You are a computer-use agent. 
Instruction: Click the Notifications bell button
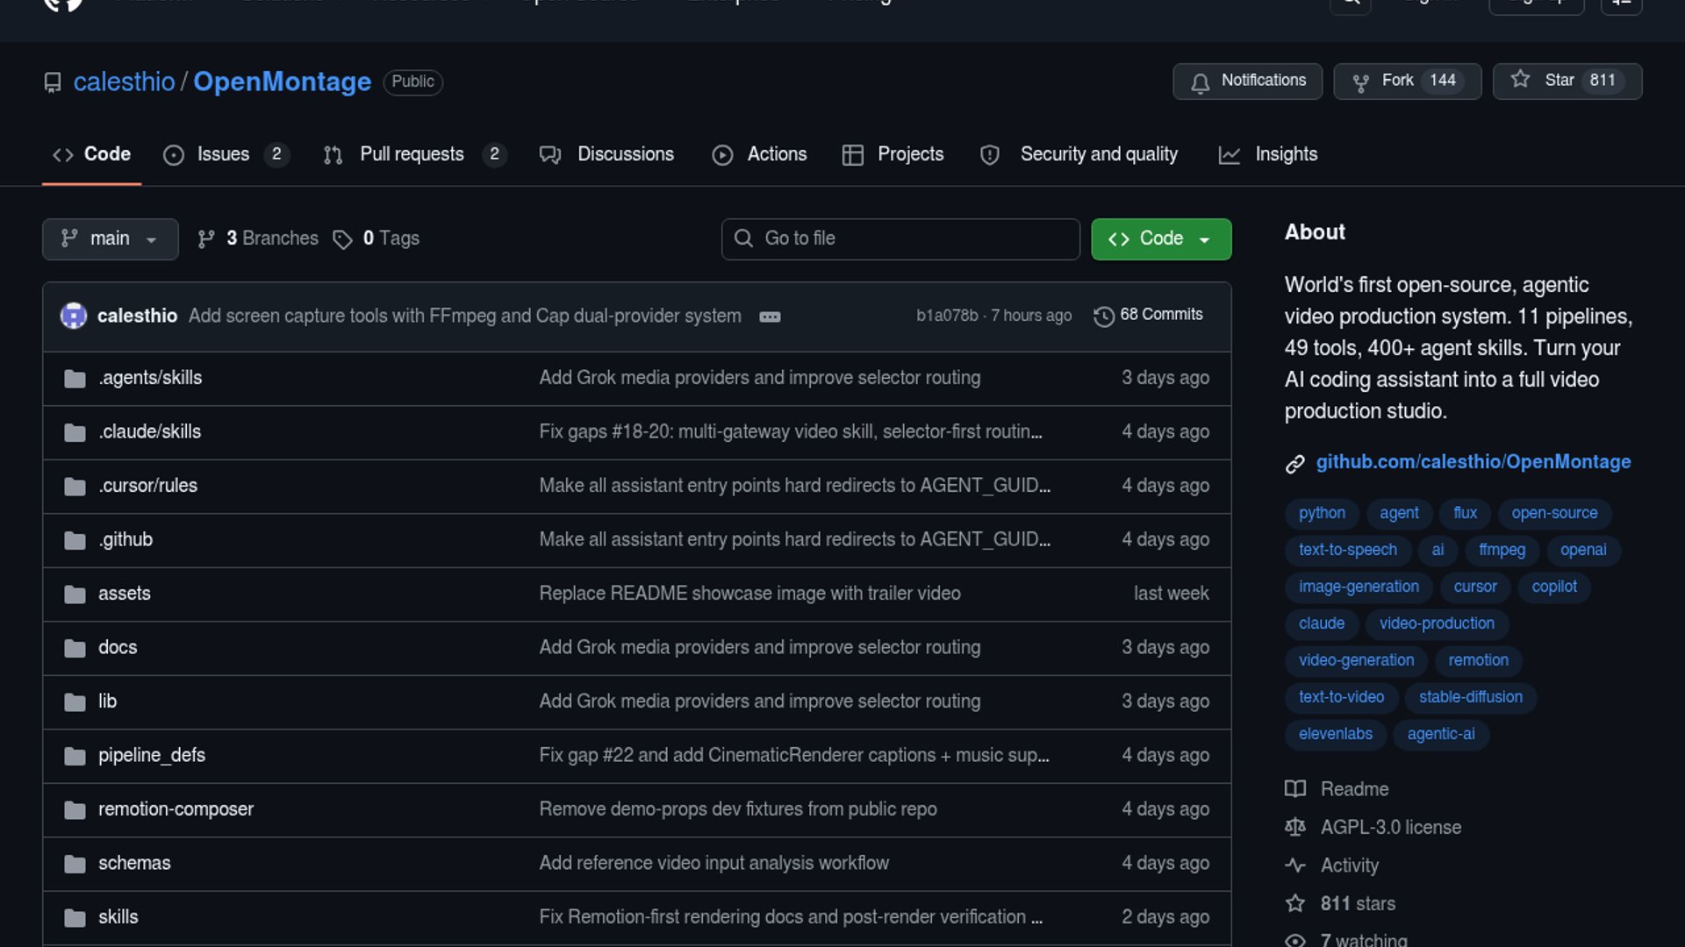coord(1247,81)
